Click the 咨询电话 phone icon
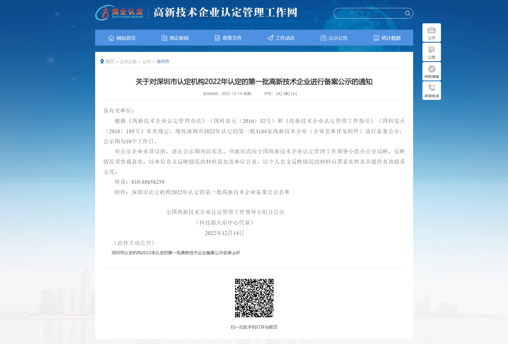Viewport: 508px width, 344px height. tap(431, 88)
